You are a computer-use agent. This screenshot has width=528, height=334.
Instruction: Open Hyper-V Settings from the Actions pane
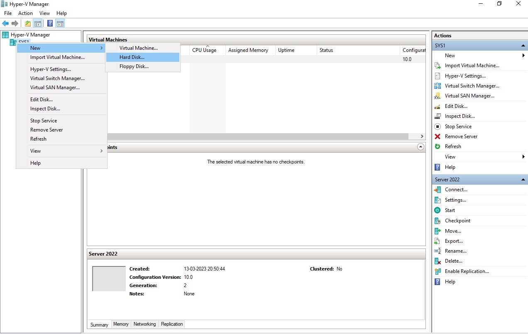[465, 76]
